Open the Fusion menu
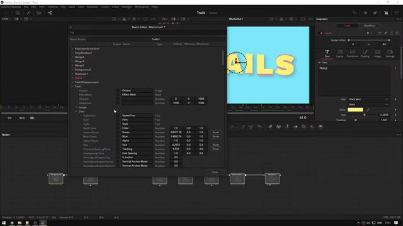This screenshot has height=226, width=403. (105, 7)
